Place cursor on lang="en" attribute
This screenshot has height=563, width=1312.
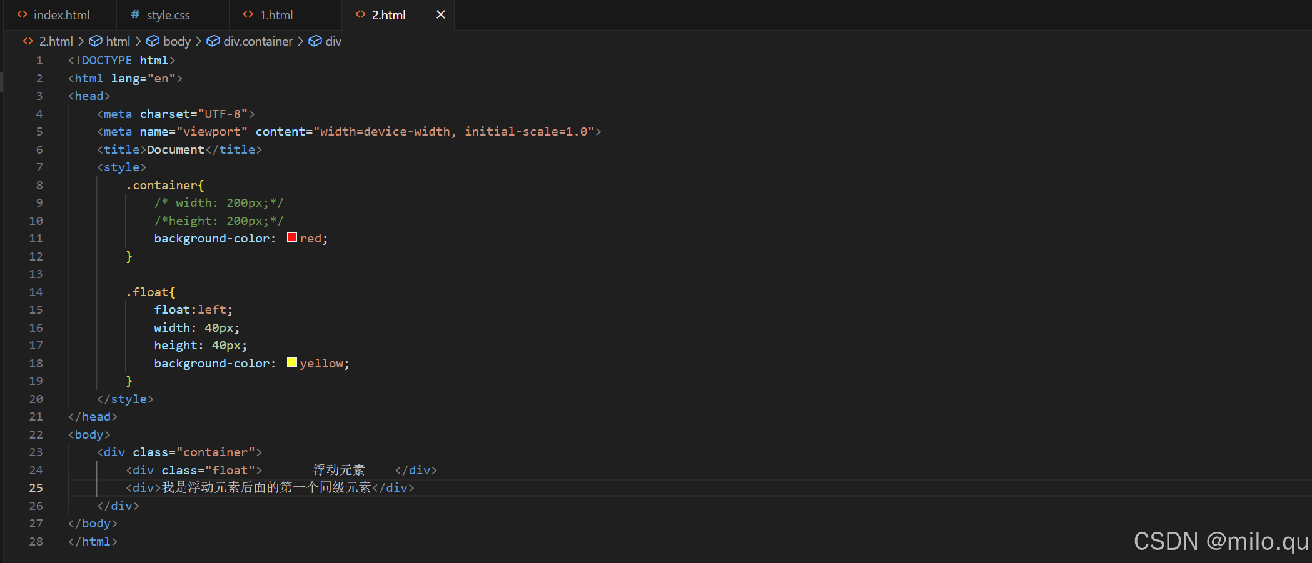[143, 79]
